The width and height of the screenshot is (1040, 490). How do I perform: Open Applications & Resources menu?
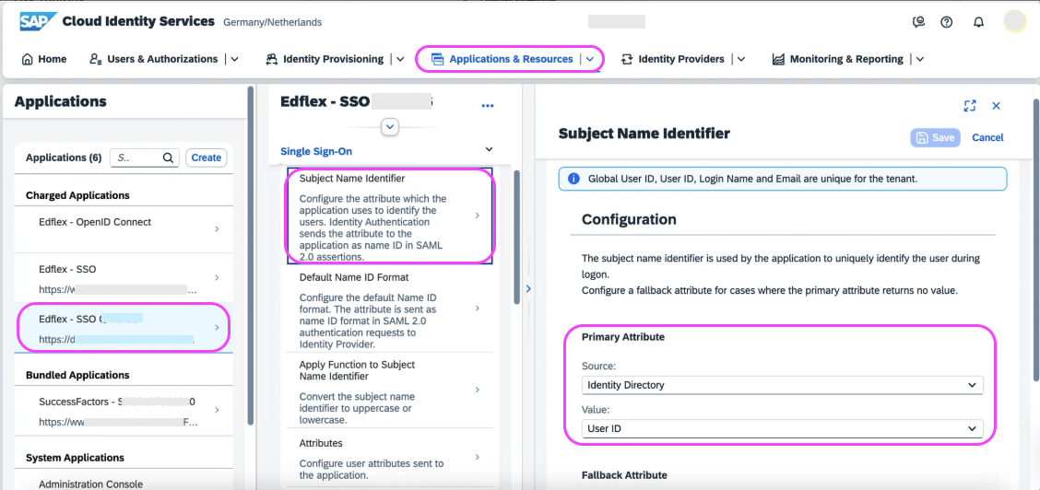(x=502, y=59)
